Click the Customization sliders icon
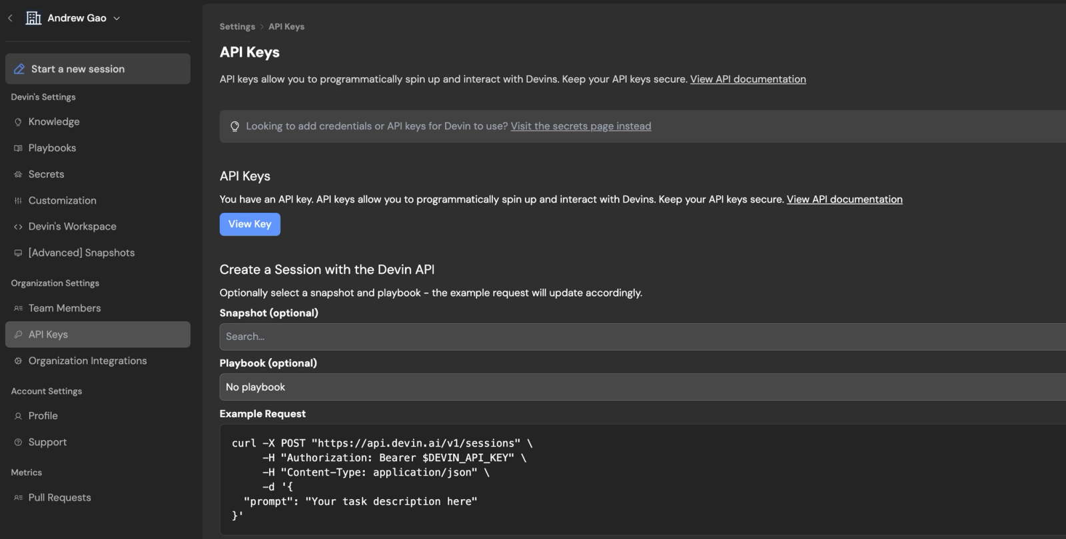Screen dimensions: 1066x539 point(18,201)
